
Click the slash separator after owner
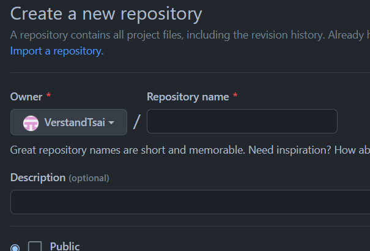[137, 122]
